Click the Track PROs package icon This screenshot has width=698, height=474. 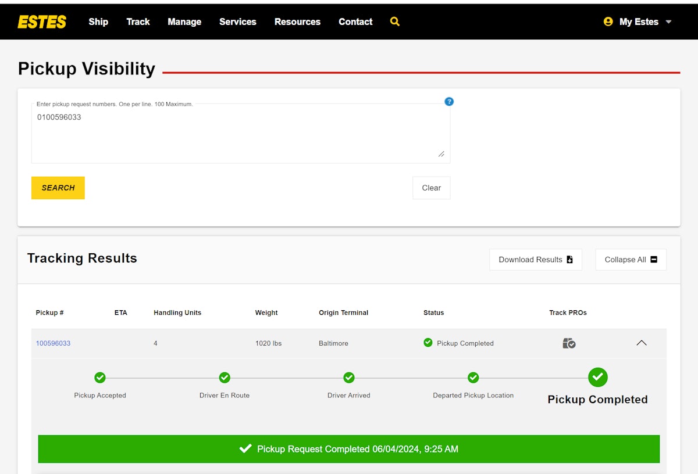coord(569,343)
